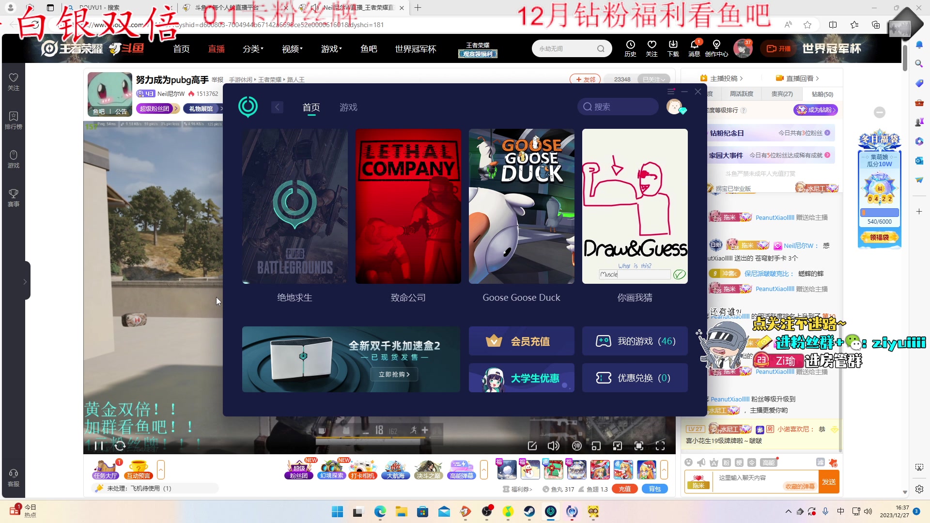Open player feedback edit icon
Viewport: 930px width, 523px height.
pyautogui.click(x=532, y=446)
